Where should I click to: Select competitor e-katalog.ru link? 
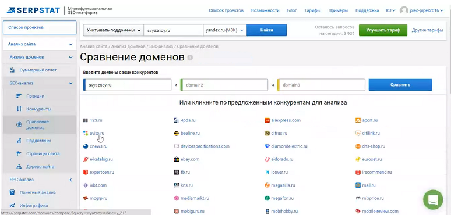pos(101,159)
